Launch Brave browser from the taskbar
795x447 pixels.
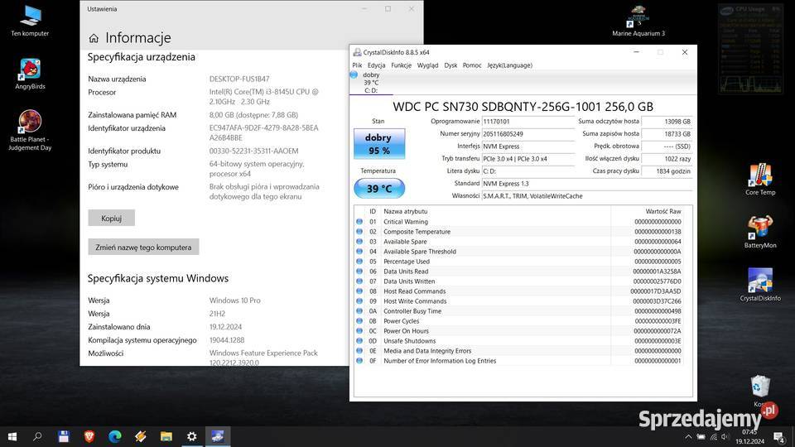click(89, 436)
